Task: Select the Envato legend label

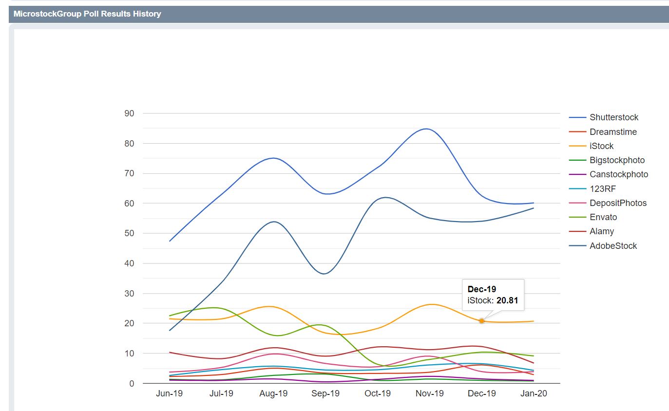Action: click(x=603, y=217)
